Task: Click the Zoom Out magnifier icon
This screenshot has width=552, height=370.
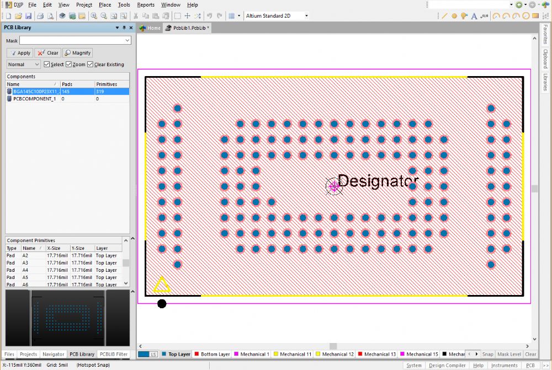Action: (104, 16)
